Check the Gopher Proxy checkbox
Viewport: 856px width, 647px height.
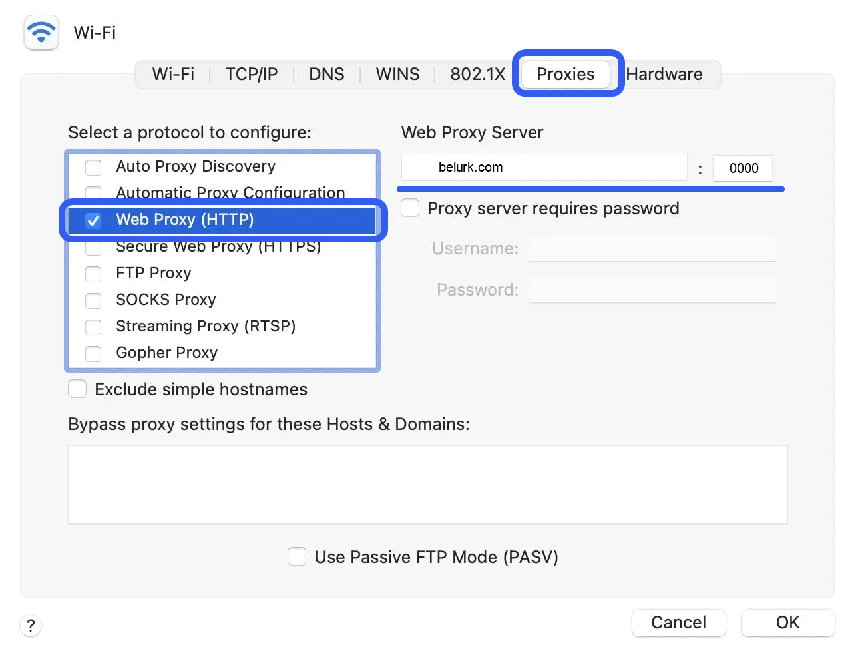[93, 353]
